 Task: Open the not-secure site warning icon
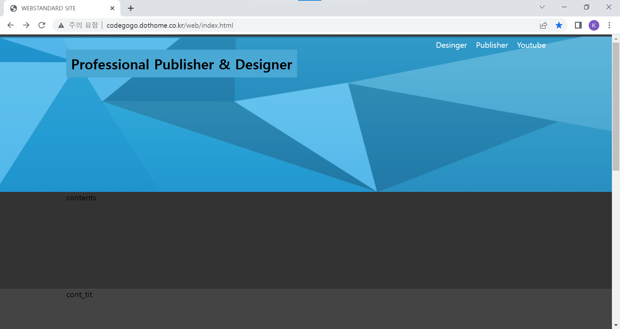(x=61, y=25)
